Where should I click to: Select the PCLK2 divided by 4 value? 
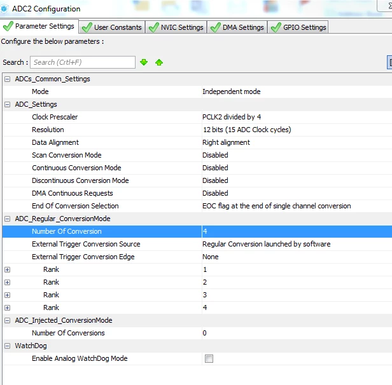coord(232,117)
